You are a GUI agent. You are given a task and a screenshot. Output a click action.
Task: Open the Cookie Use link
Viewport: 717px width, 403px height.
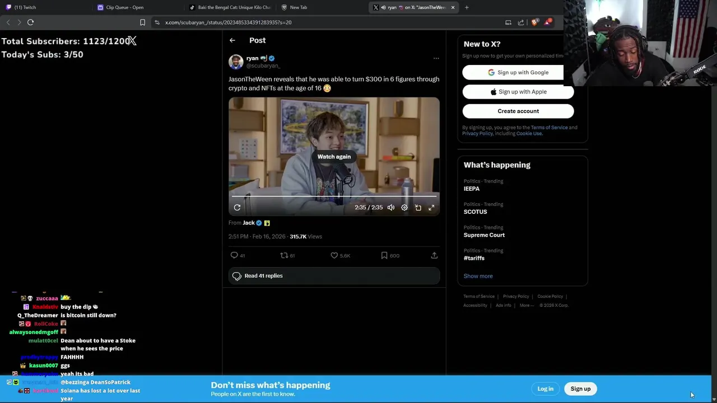pos(529,134)
